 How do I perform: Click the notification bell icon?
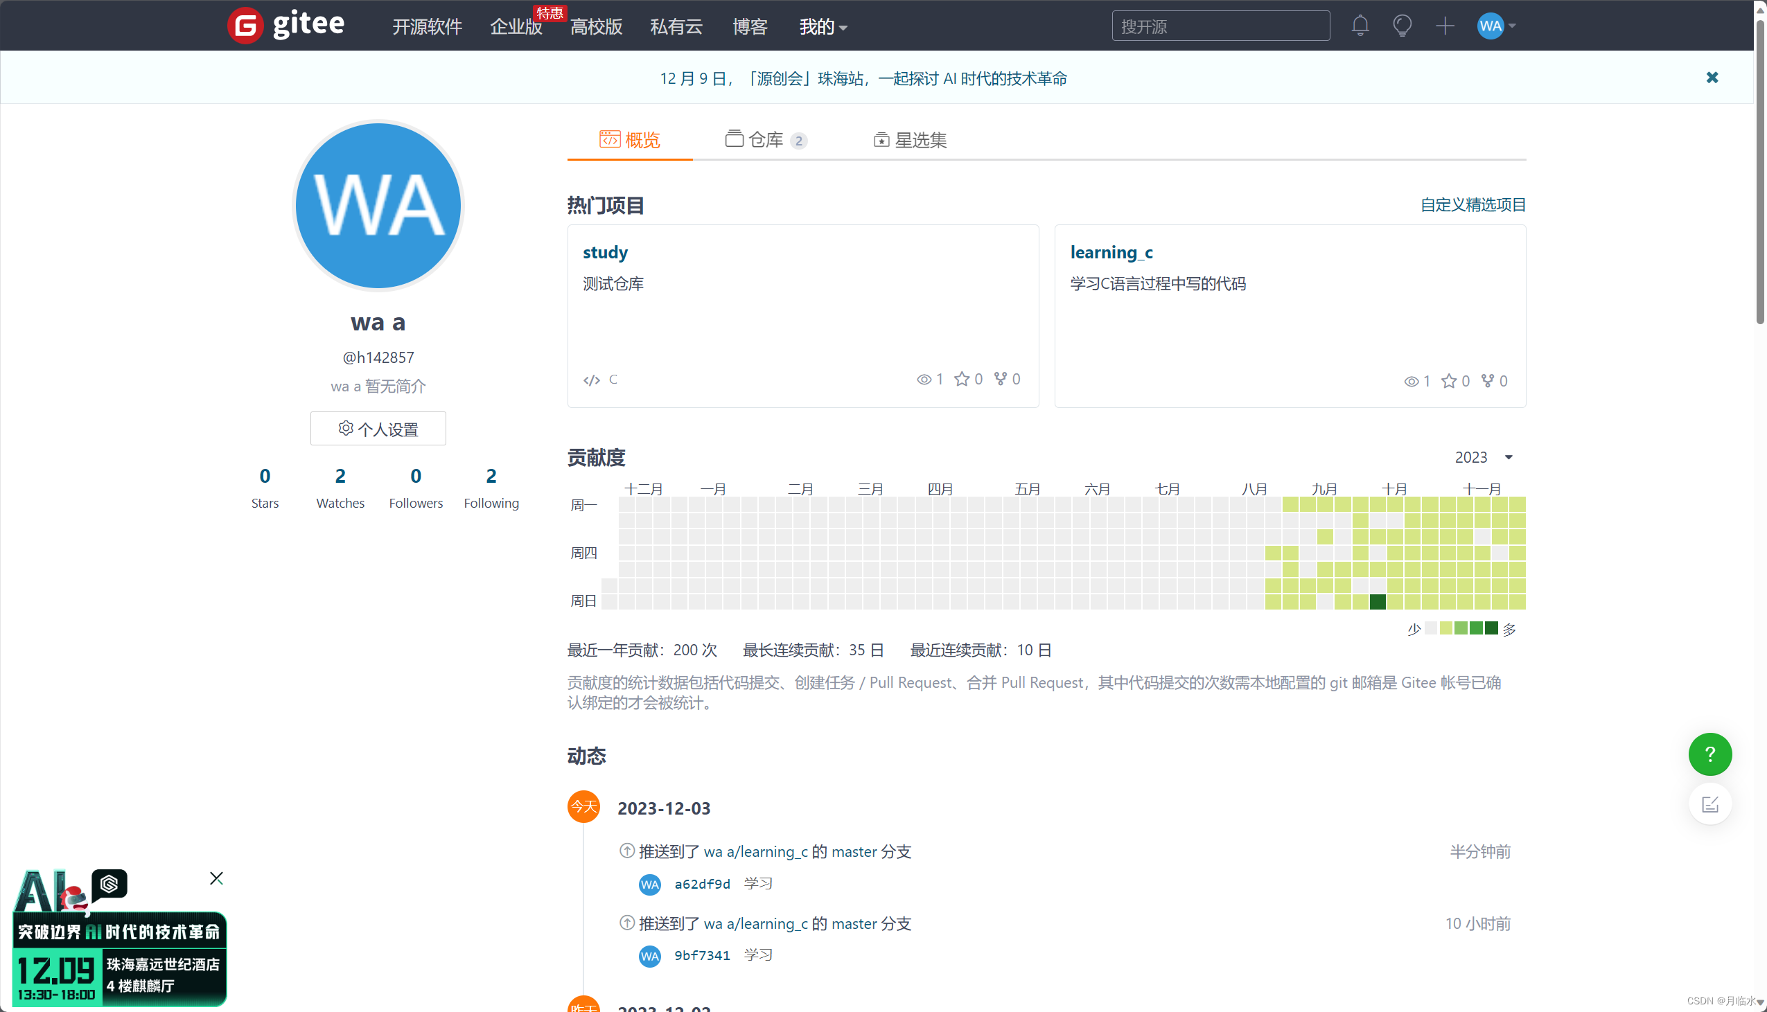click(1360, 26)
